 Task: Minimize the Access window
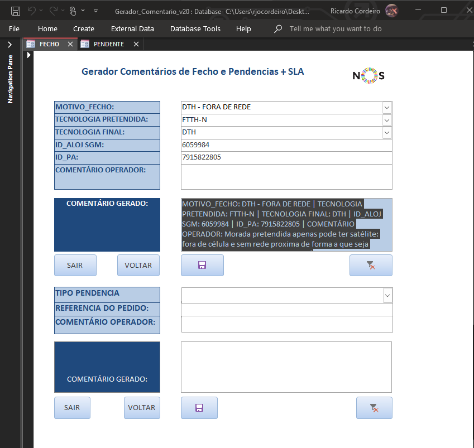(418, 10)
